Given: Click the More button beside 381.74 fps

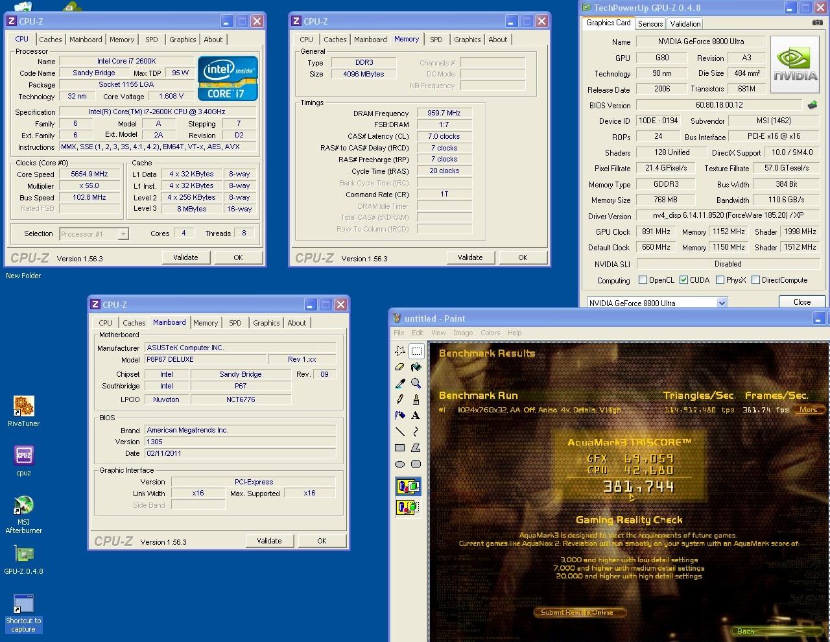Looking at the screenshot, I should pyautogui.click(x=809, y=410).
